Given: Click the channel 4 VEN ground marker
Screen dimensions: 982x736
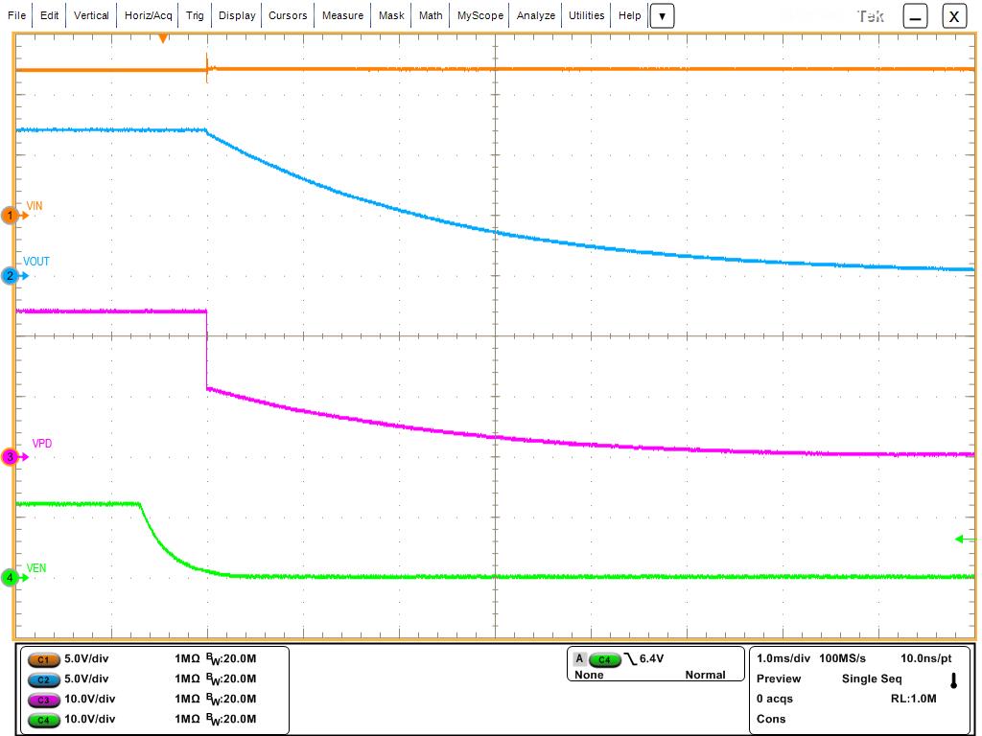Looking at the screenshot, I should (x=12, y=578).
